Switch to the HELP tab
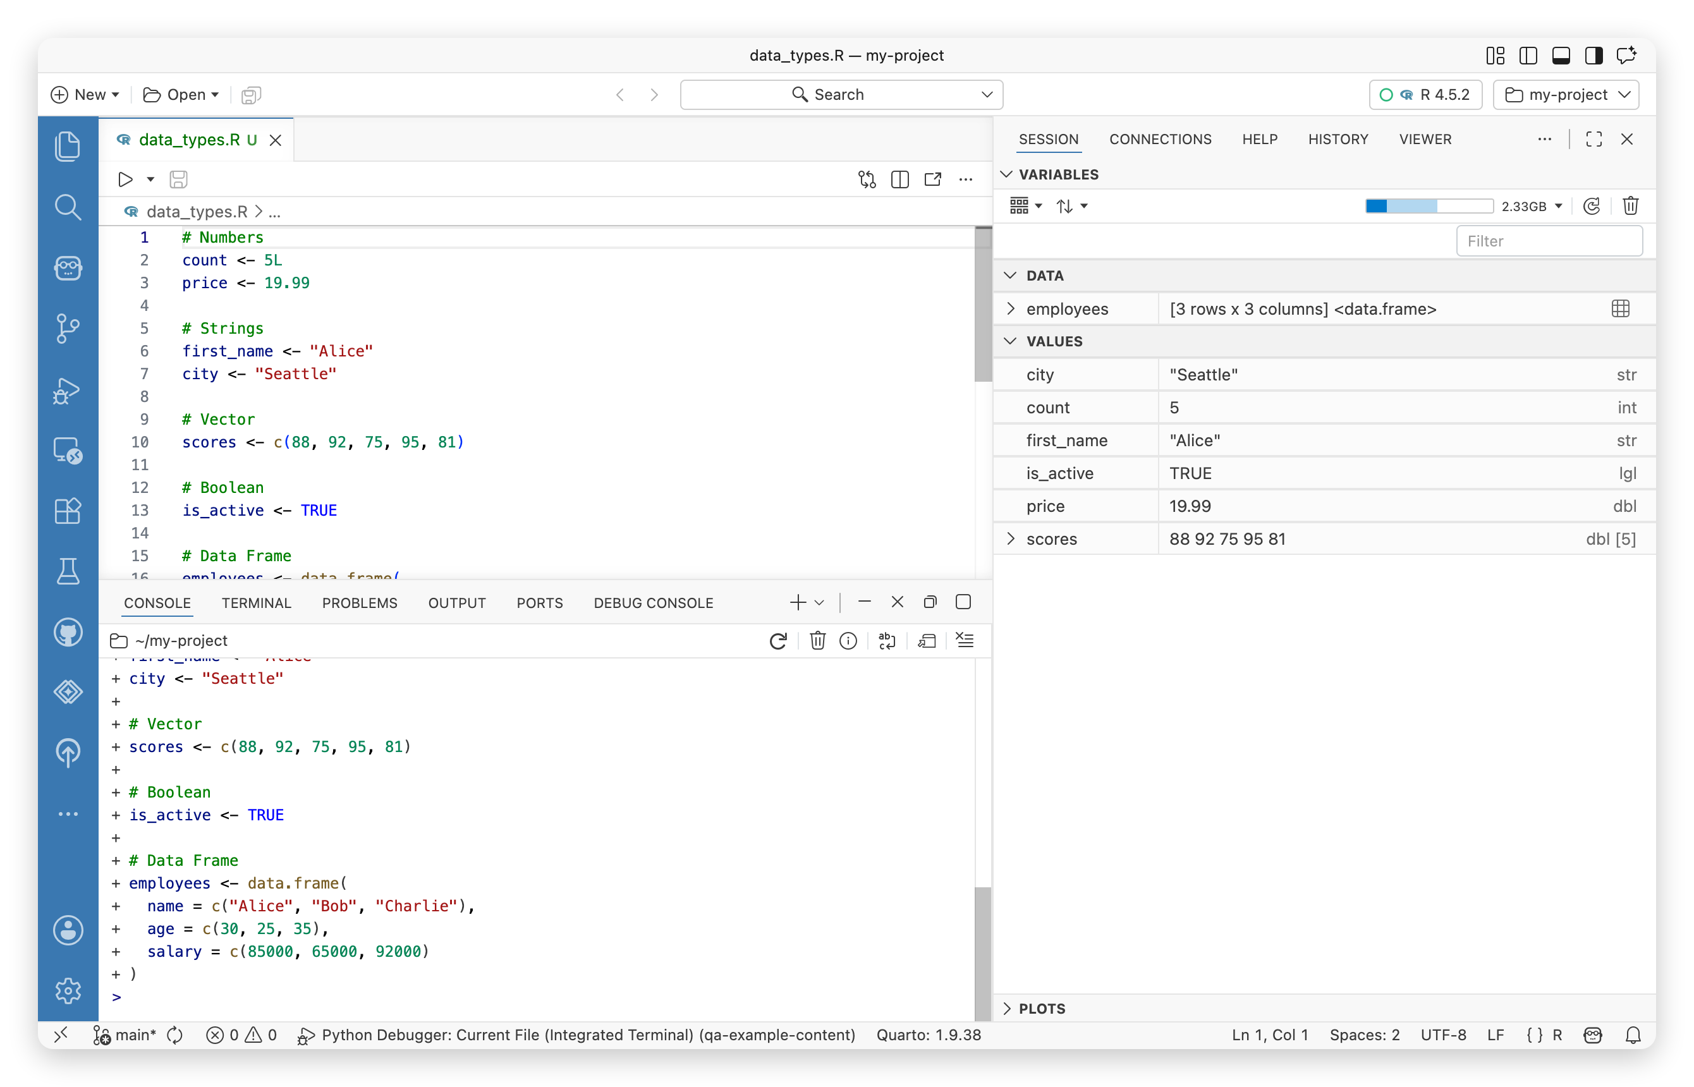1694x1087 pixels. point(1259,139)
